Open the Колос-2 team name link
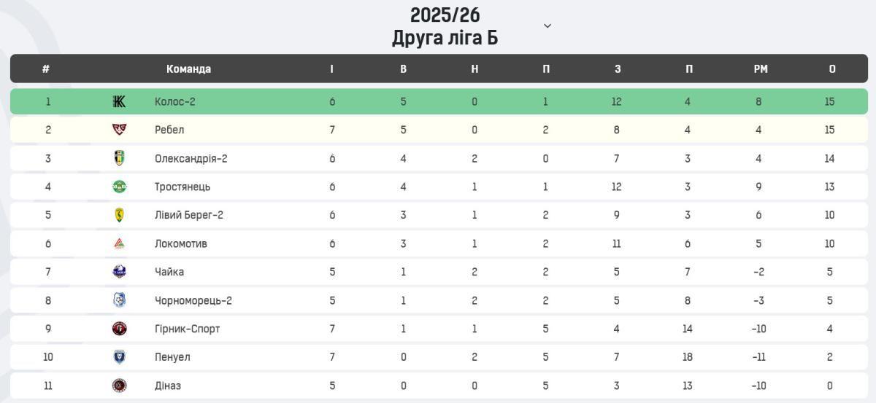The width and height of the screenshot is (876, 403). (x=175, y=101)
